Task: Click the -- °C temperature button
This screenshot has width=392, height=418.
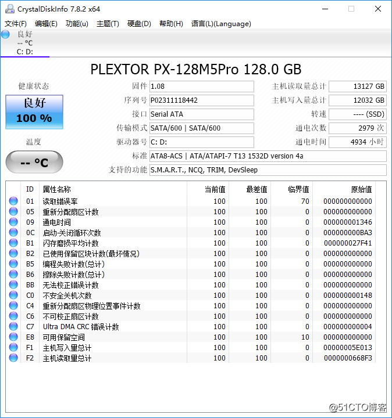Action: [34, 162]
